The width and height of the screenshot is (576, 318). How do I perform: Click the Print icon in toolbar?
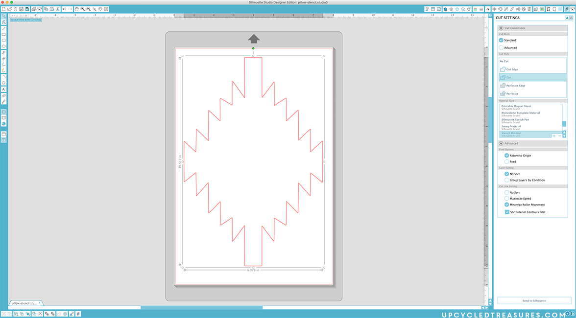(32, 9)
